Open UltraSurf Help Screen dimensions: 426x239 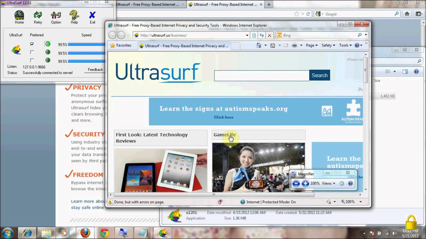[74, 17]
